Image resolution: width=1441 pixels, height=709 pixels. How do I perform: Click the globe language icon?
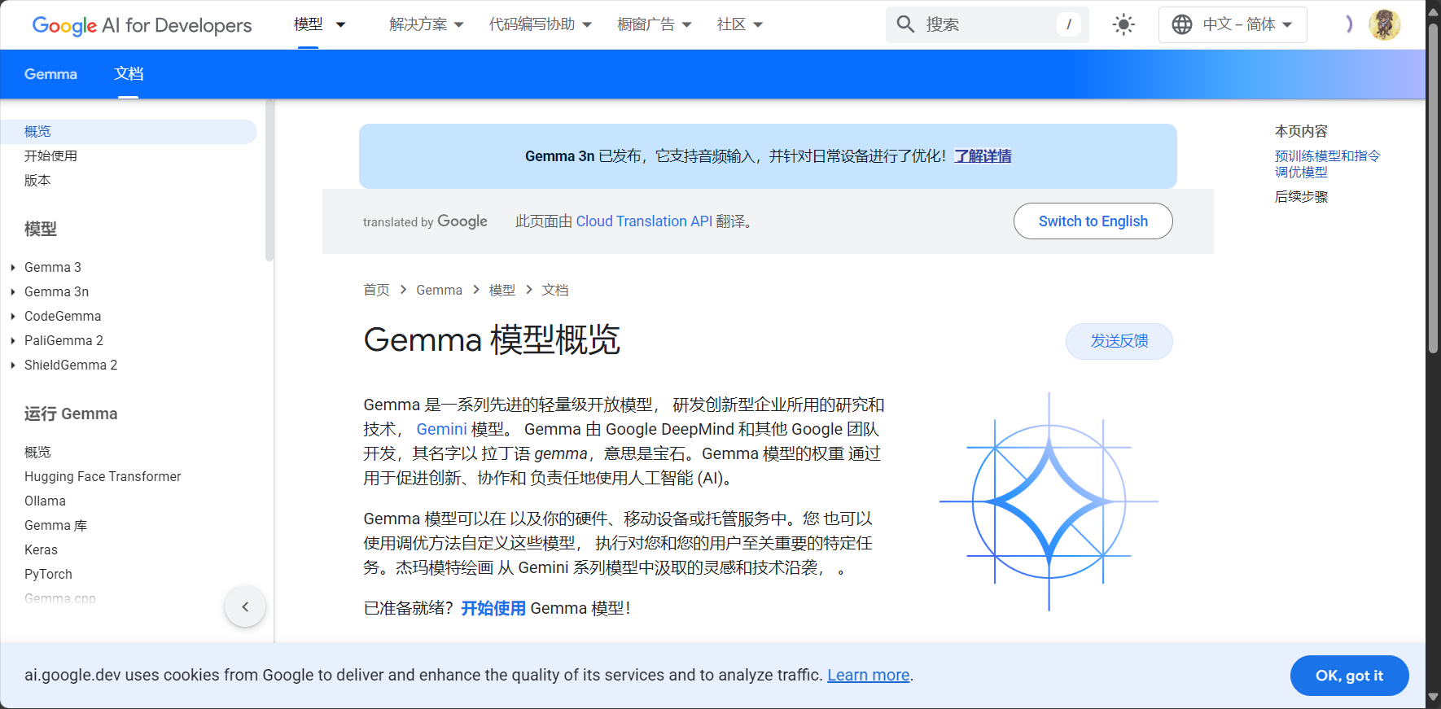[x=1182, y=24]
